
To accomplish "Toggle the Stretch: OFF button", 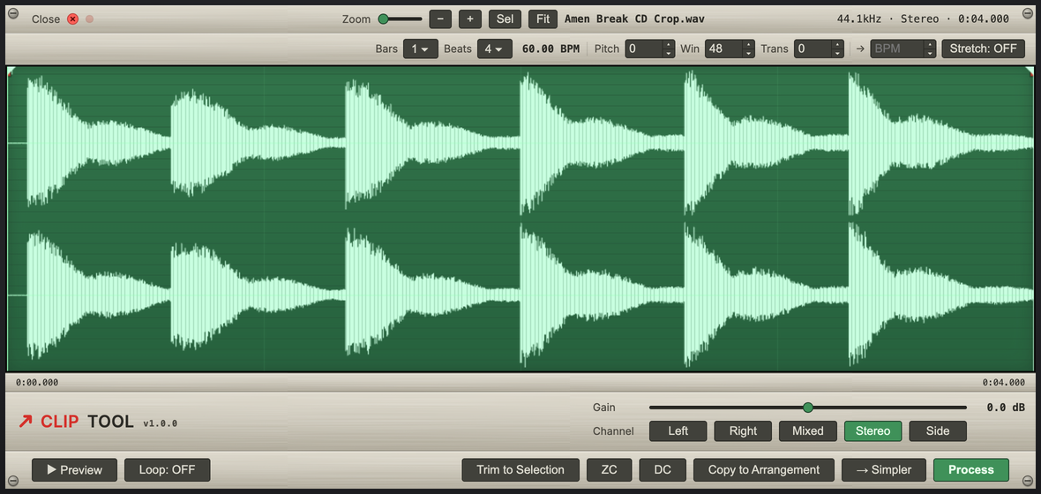I will (x=983, y=49).
